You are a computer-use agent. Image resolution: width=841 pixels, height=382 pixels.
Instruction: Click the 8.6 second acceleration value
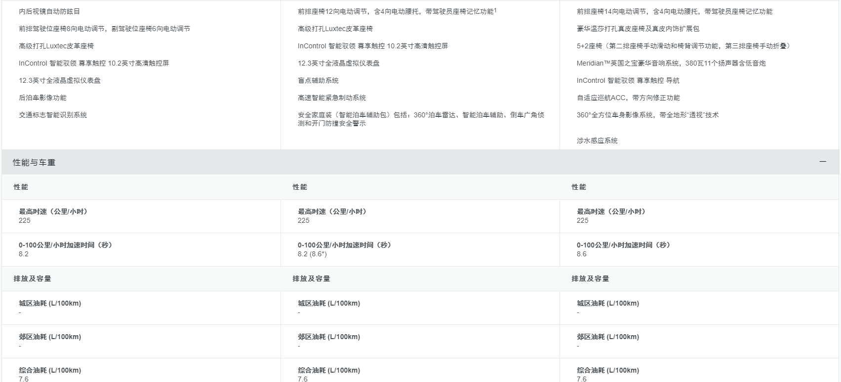(x=581, y=254)
